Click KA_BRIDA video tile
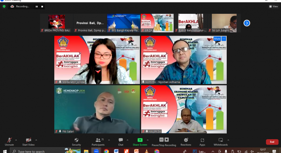The width and height of the screenshot is (281, 153). (x=184, y=109)
